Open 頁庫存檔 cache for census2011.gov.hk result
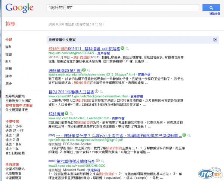Screen dimensions: 224x181 (x=137, y=96)
